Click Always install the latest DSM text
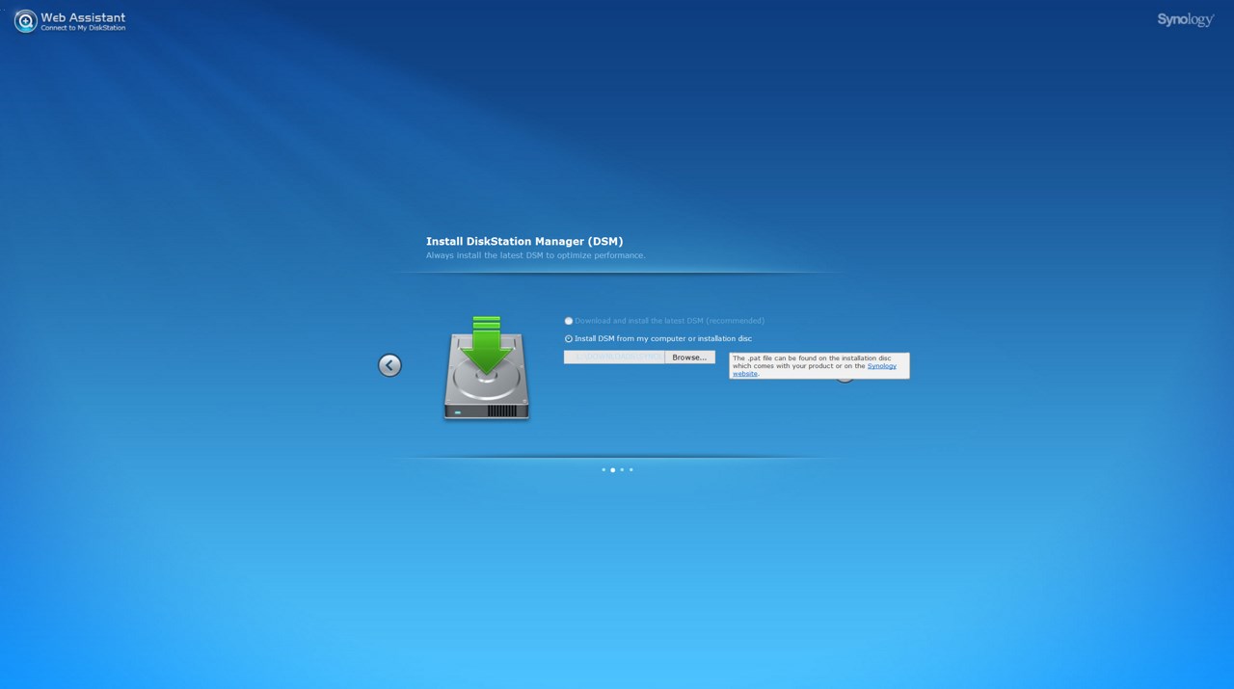 tap(536, 256)
